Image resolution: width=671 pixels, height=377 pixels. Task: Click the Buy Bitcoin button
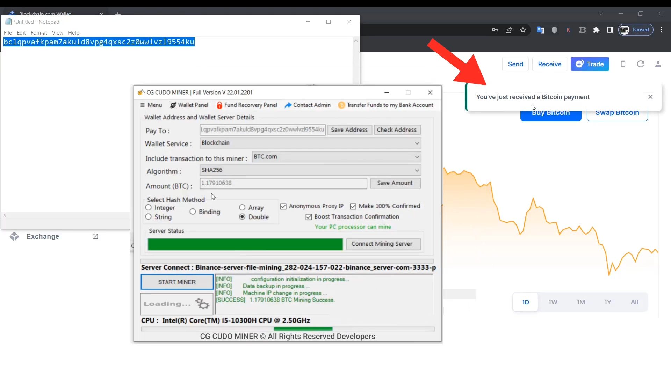(550, 112)
